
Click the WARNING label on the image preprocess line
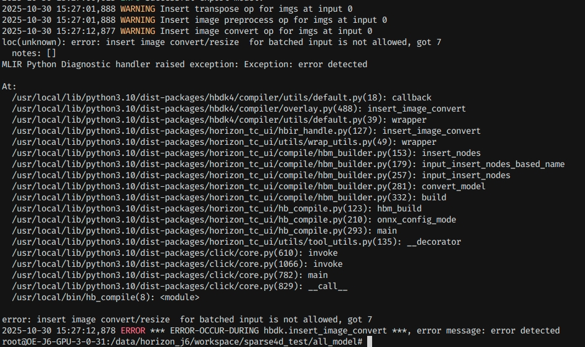click(x=138, y=20)
